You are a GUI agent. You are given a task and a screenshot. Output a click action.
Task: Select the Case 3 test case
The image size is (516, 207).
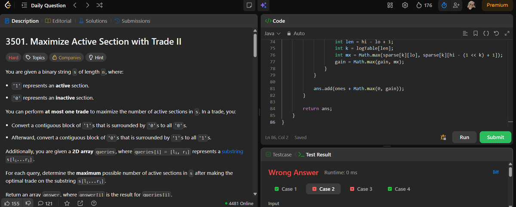point(361,189)
